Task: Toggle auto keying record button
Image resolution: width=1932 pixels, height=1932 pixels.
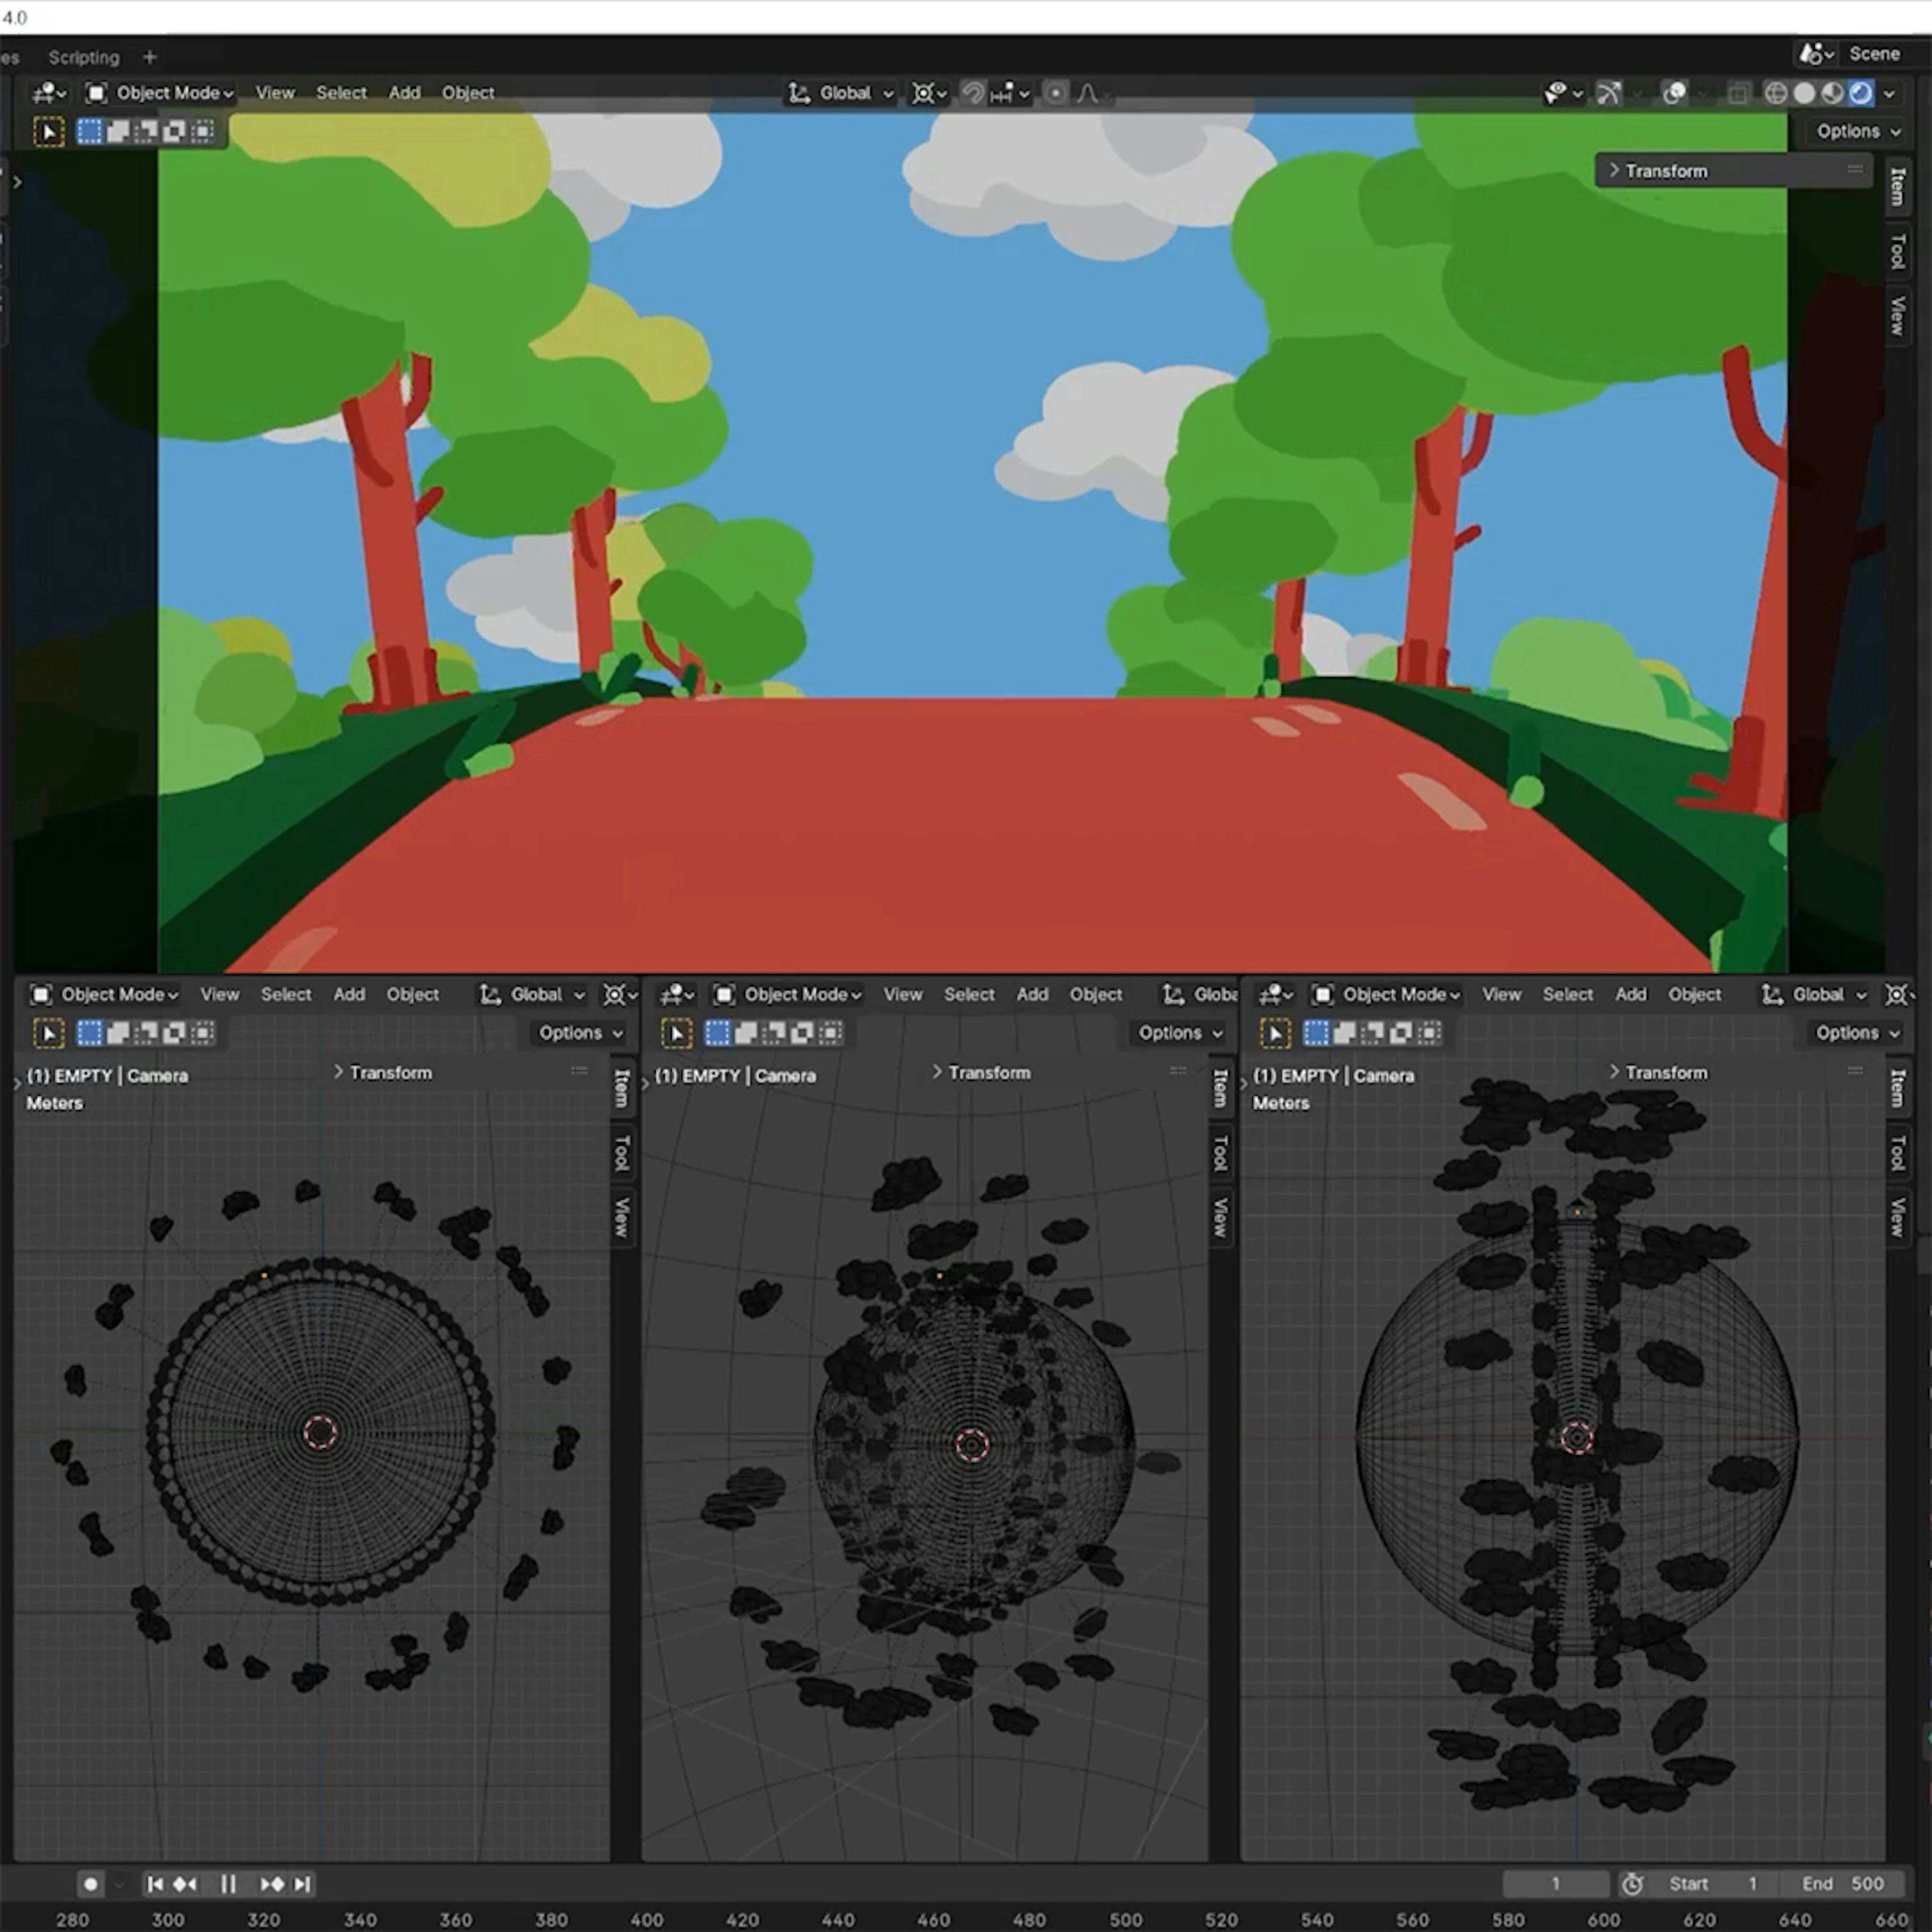Action: tap(91, 1884)
